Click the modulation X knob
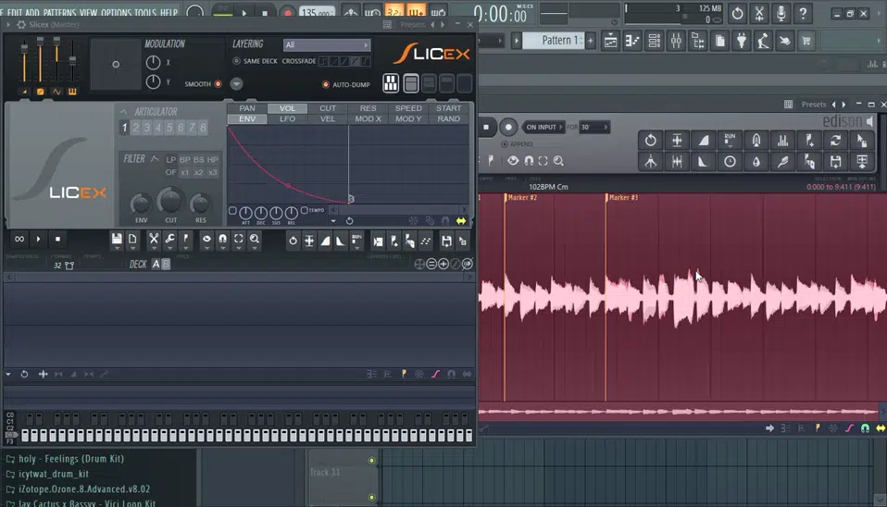887x507 pixels. [x=153, y=62]
